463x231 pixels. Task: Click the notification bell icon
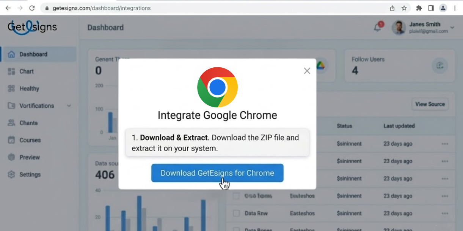pyautogui.click(x=378, y=27)
